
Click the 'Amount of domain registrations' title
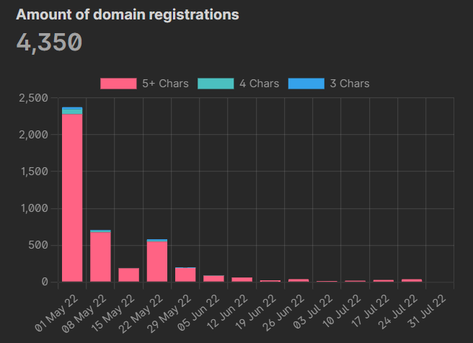click(x=128, y=14)
